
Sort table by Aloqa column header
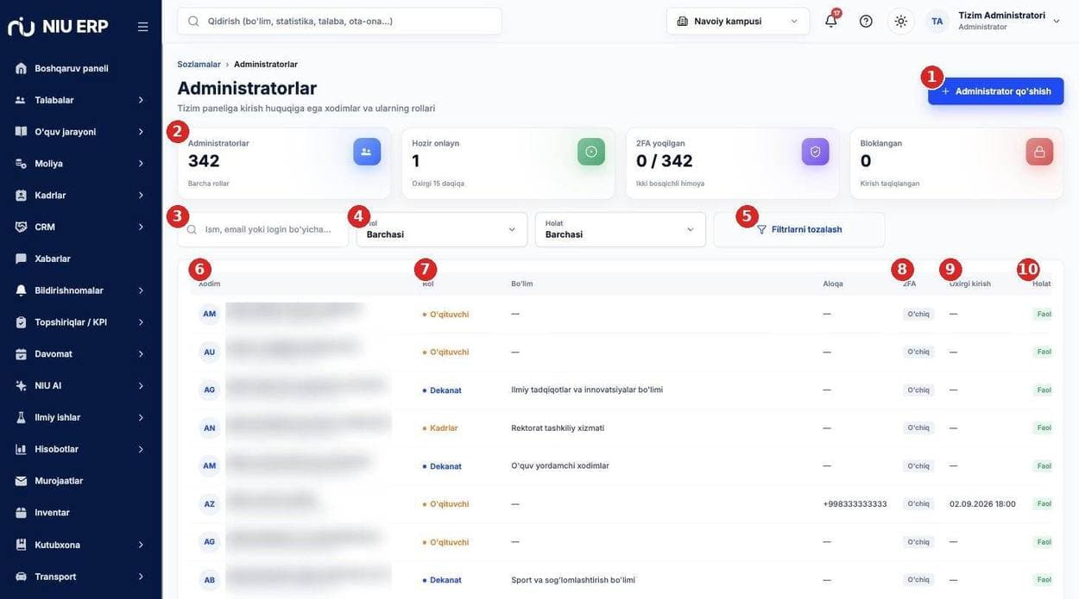tap(833, 284)
